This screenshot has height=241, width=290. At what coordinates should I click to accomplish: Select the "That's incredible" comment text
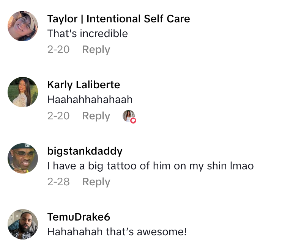(x=87, y=34)
